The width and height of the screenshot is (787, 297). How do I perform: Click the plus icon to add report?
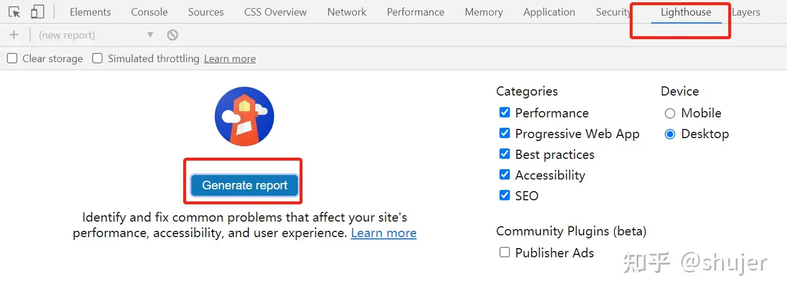14,35
